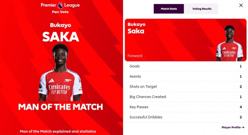The width and height of the screenshot is (248, 135).
Task: Click the Shots on Target row
Action: pyautogui.click(x=186, y=87)
